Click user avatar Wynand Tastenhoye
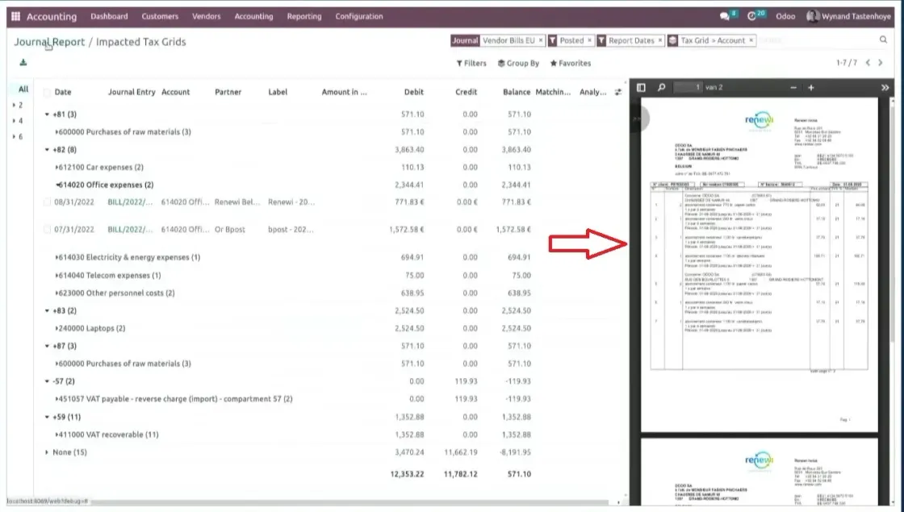Viewport: 904px width, 512px height. (812, 16)
